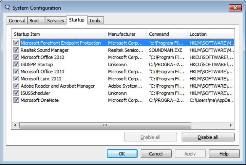Toggle Microsoft Office 2010 checkbox with HKCU location
Viewport: 246px width, 165px height.
pyautogui.click(x=16, y=57)
